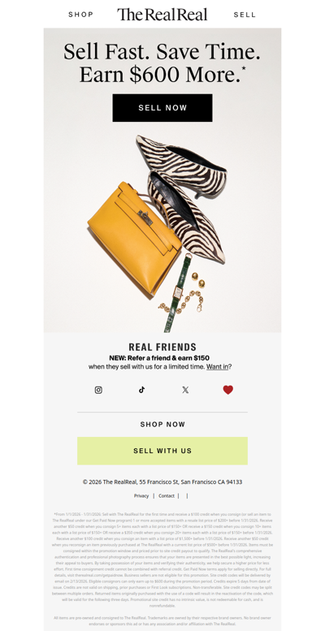Click the red heart icon
Image resolution: width=325 pixels, height=631 pixels.
coord(228,390)
